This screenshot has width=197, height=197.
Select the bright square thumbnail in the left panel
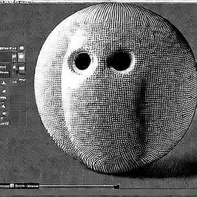pyautogui.click(x=22, y=57)
